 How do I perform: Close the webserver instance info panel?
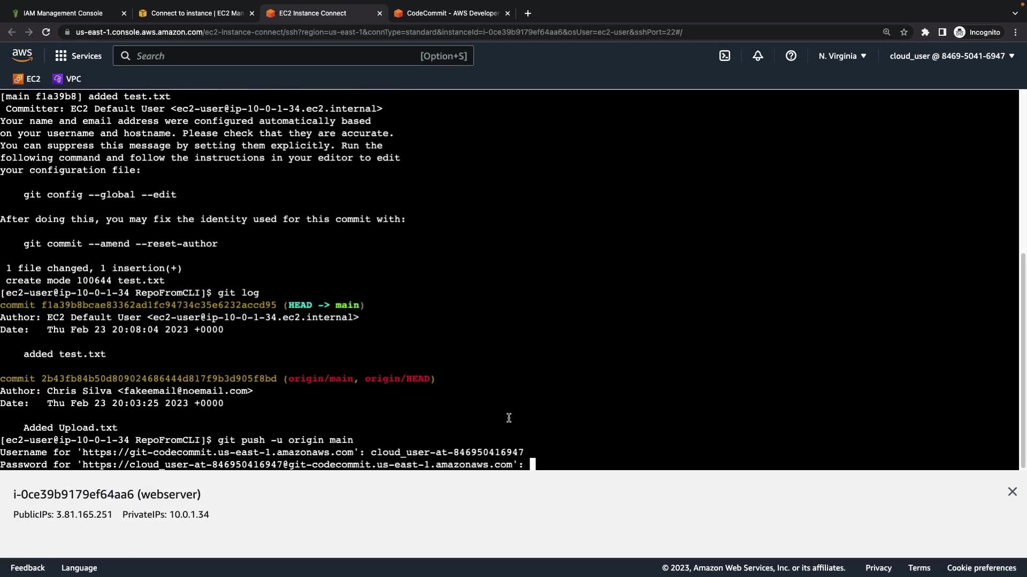(x=1012, y=492)
